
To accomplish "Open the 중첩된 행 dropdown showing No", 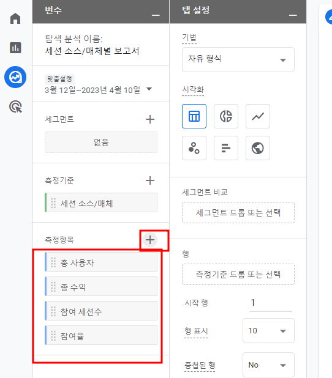I will tap(268, 365).
